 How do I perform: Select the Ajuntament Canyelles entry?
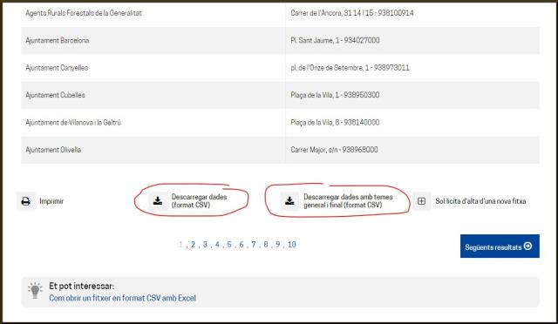click(x=57, y=68)
